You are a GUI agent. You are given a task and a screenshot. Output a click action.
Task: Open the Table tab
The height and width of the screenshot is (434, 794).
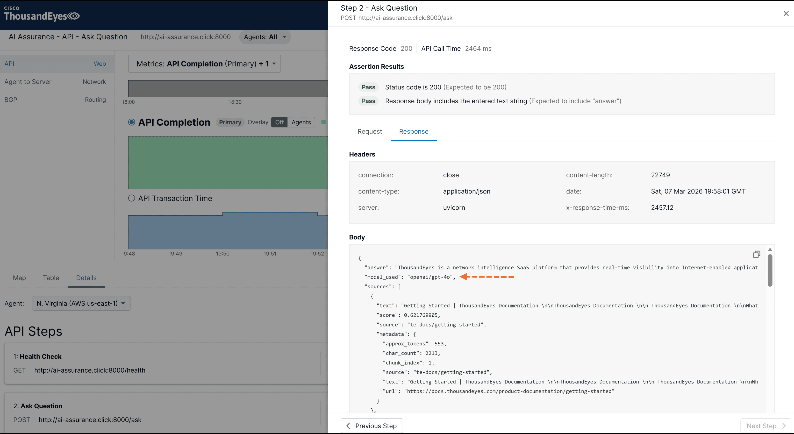coord(51,278)
